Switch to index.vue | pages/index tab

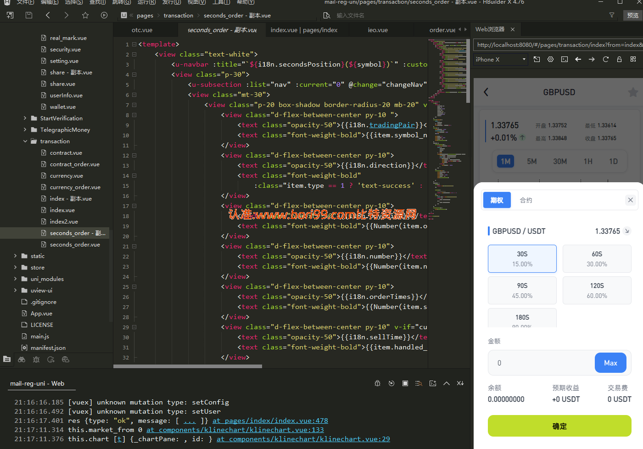tap(304, 30)
